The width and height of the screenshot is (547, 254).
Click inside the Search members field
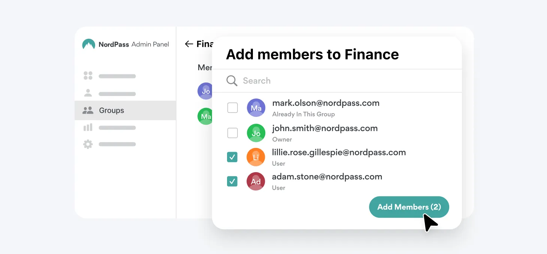point(337,81)
